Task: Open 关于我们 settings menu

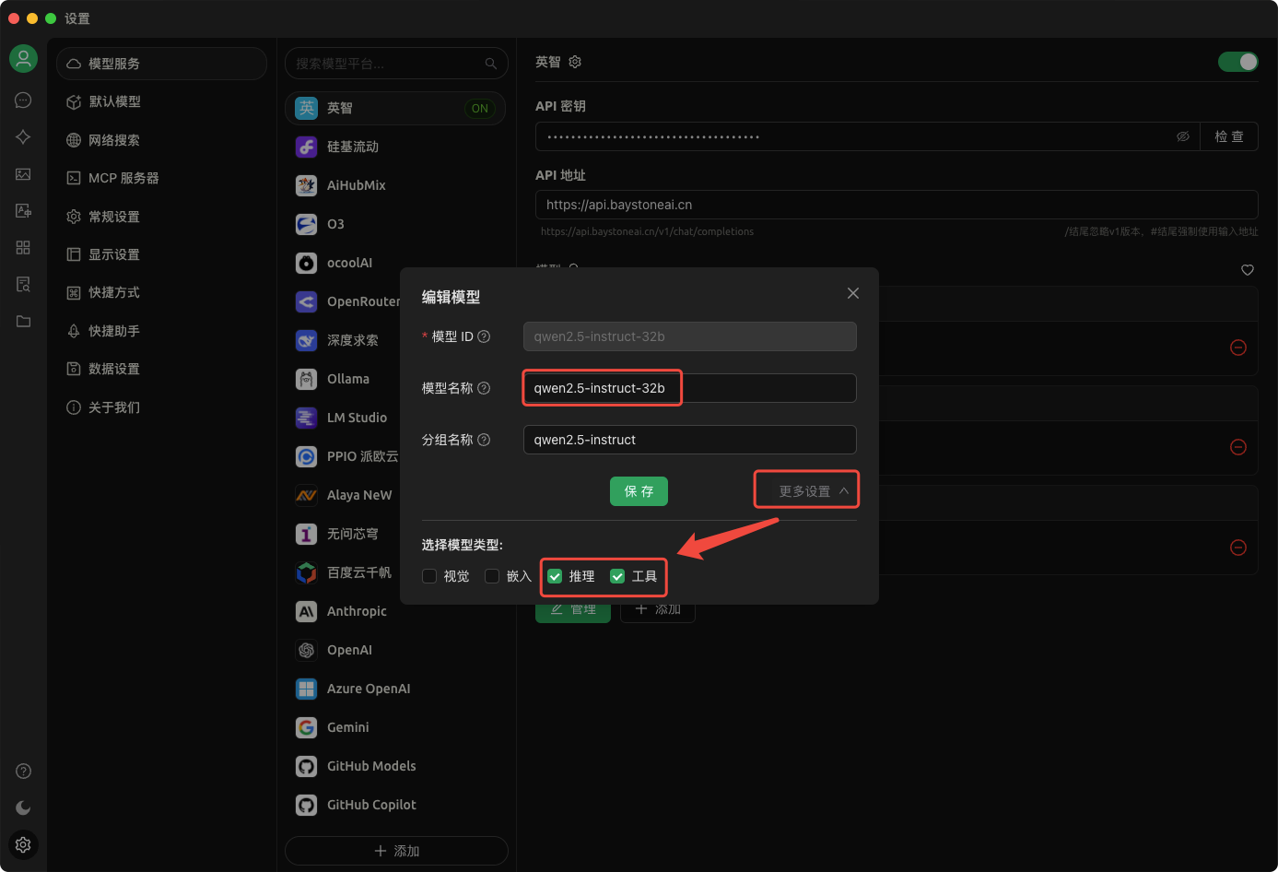Action: coord(161,407)
